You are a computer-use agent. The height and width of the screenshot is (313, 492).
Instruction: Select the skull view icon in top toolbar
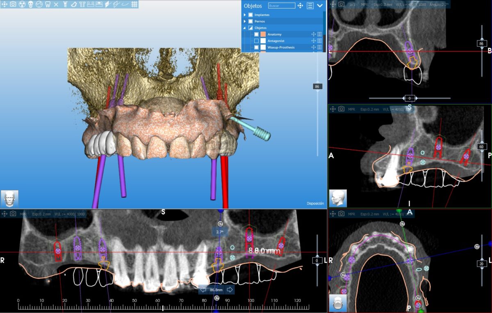click(31, 5)
